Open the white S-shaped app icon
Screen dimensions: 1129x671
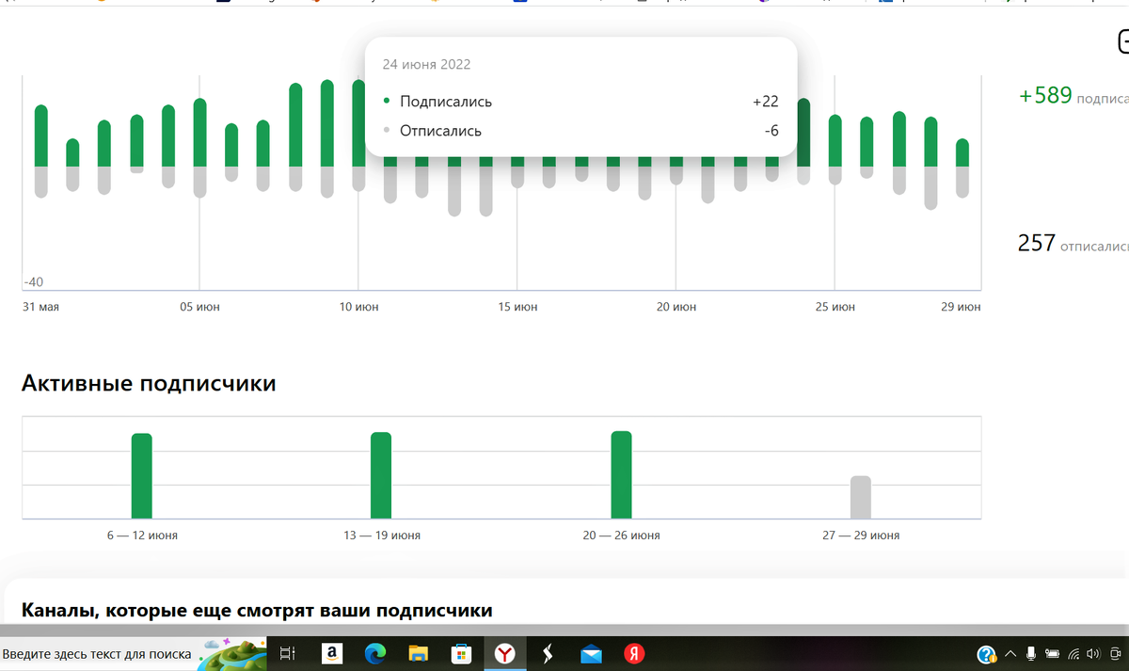[549, 653]
